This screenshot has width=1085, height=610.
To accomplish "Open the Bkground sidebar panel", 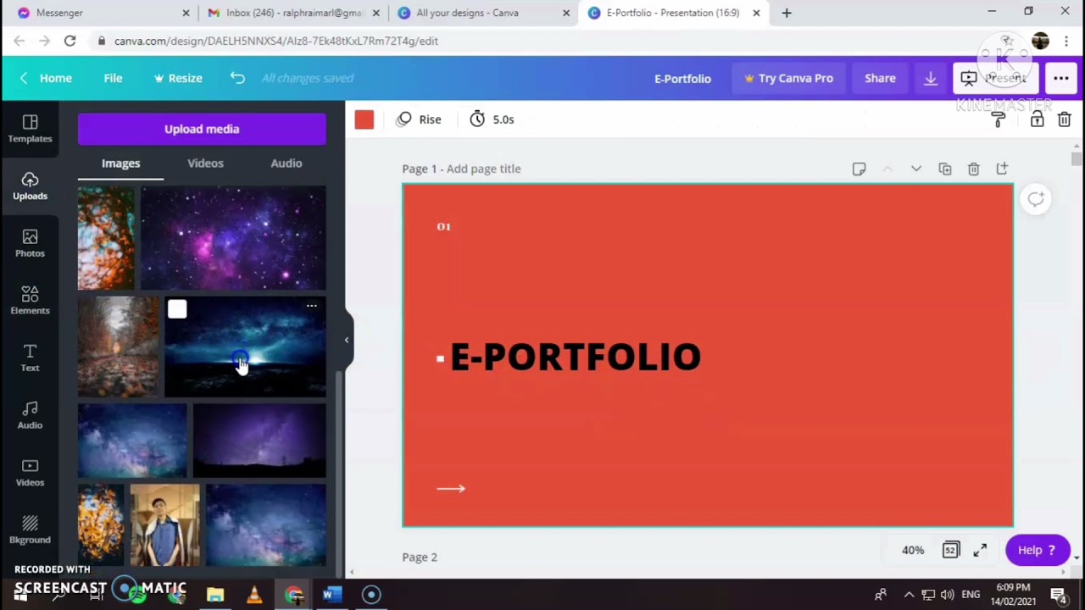I will [x=30, y=530].
